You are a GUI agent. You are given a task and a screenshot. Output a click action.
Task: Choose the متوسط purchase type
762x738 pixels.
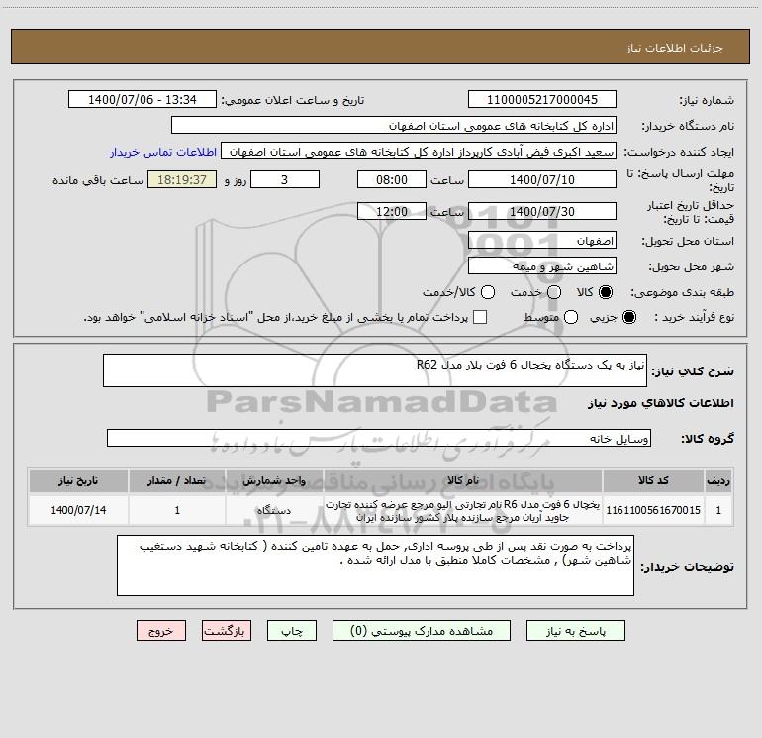pos(571,317)
